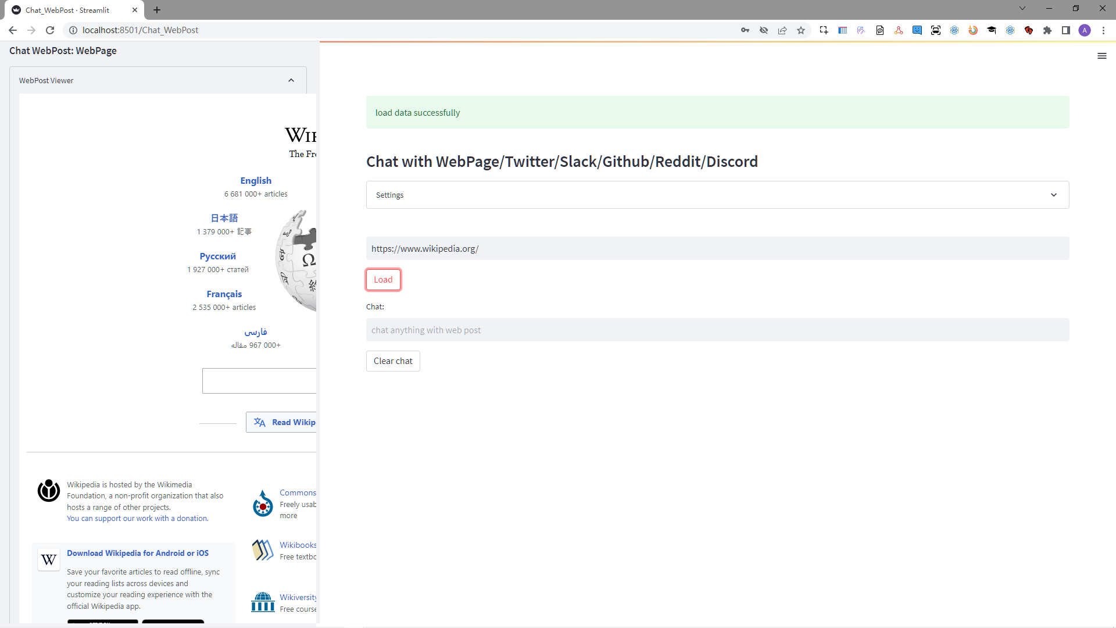Click the password key icon
This screenshot has width=1116, height=628.
click(745, 30)
